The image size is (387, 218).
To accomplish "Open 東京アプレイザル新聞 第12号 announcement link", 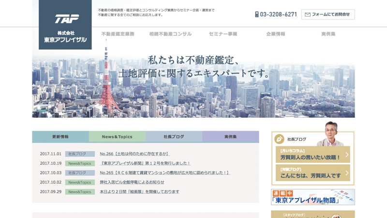I will point(145,163).
